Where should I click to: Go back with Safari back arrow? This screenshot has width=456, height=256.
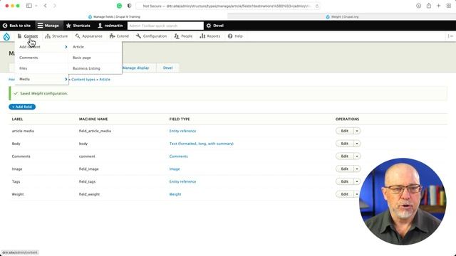point(45,6)
